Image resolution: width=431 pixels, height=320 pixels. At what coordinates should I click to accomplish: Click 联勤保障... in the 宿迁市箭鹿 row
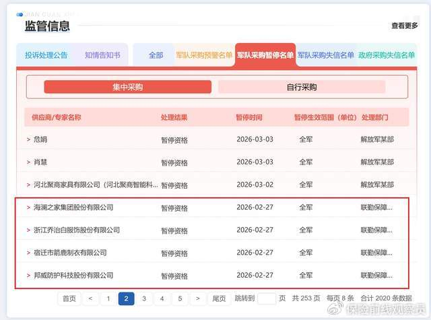pos(376,253)
